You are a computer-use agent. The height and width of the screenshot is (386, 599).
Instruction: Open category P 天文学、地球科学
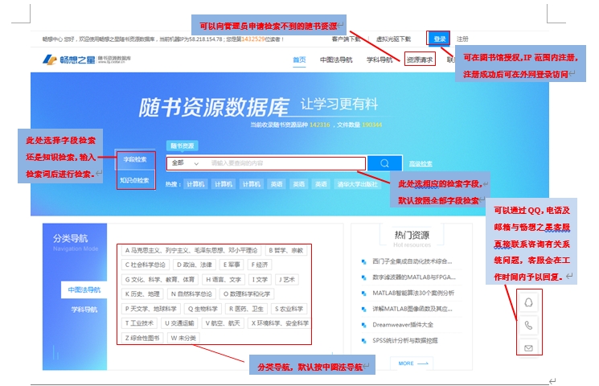tap(151, 309)
